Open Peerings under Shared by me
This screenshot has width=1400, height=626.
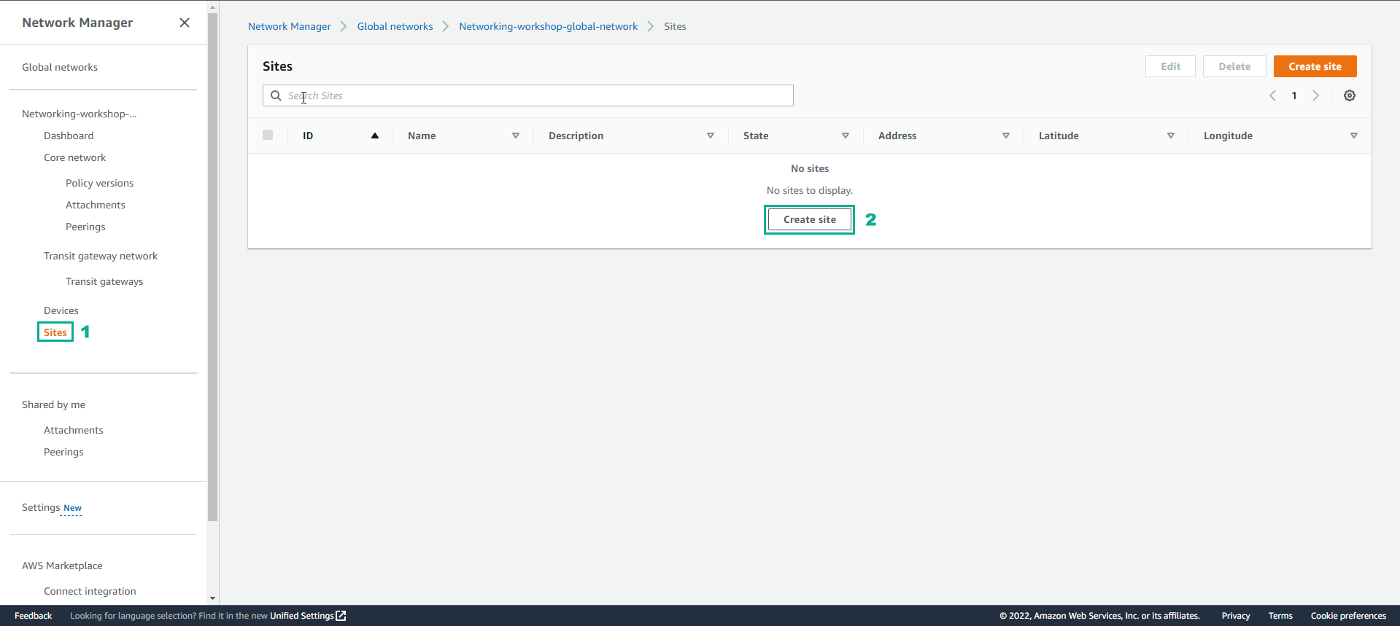(63, 452)
